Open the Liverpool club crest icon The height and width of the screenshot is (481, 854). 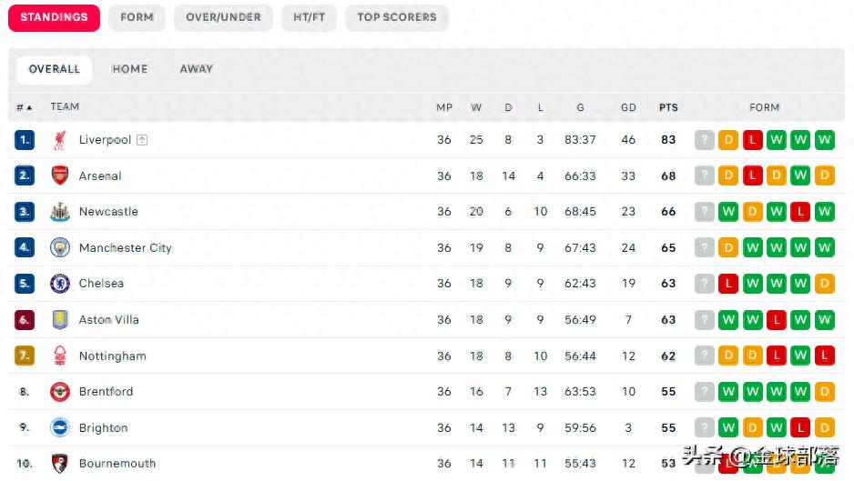[x=60, y=140]
